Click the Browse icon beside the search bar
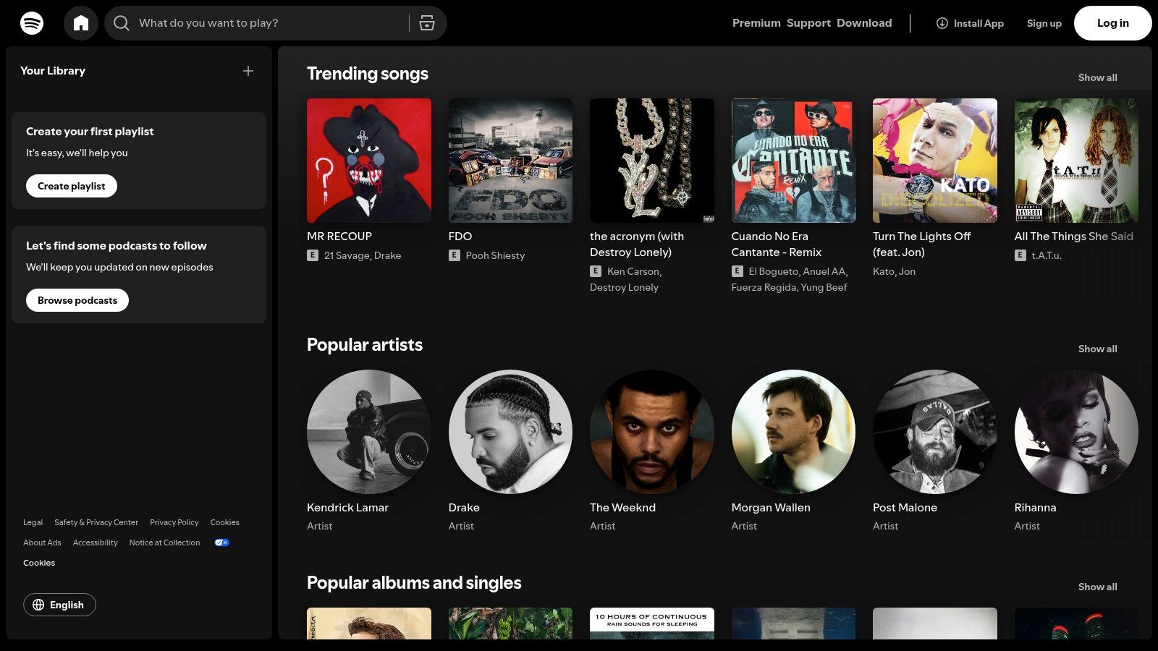 [x=427, y=22]
